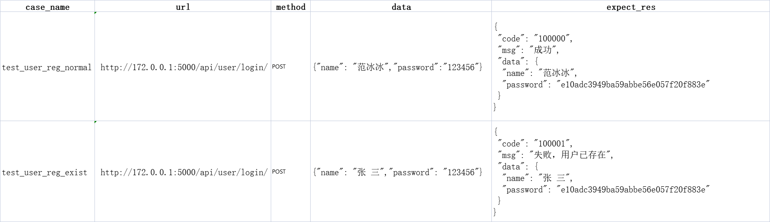This screenshot has height=222, width=770.
Task: Click the 成功 msg text in expect_res
Action: coord(542,50)
